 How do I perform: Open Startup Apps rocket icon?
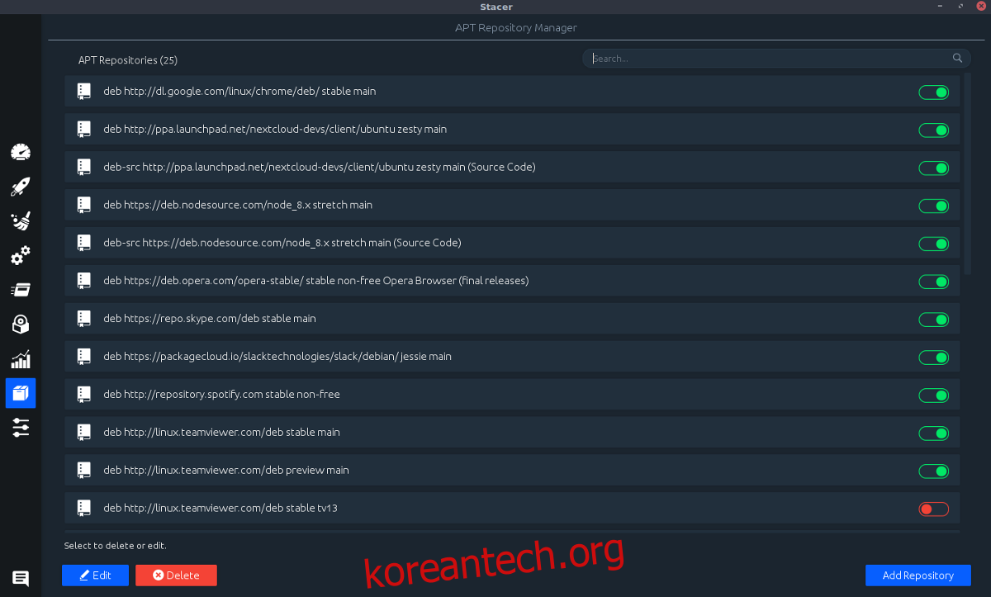[x=21, y=187]
